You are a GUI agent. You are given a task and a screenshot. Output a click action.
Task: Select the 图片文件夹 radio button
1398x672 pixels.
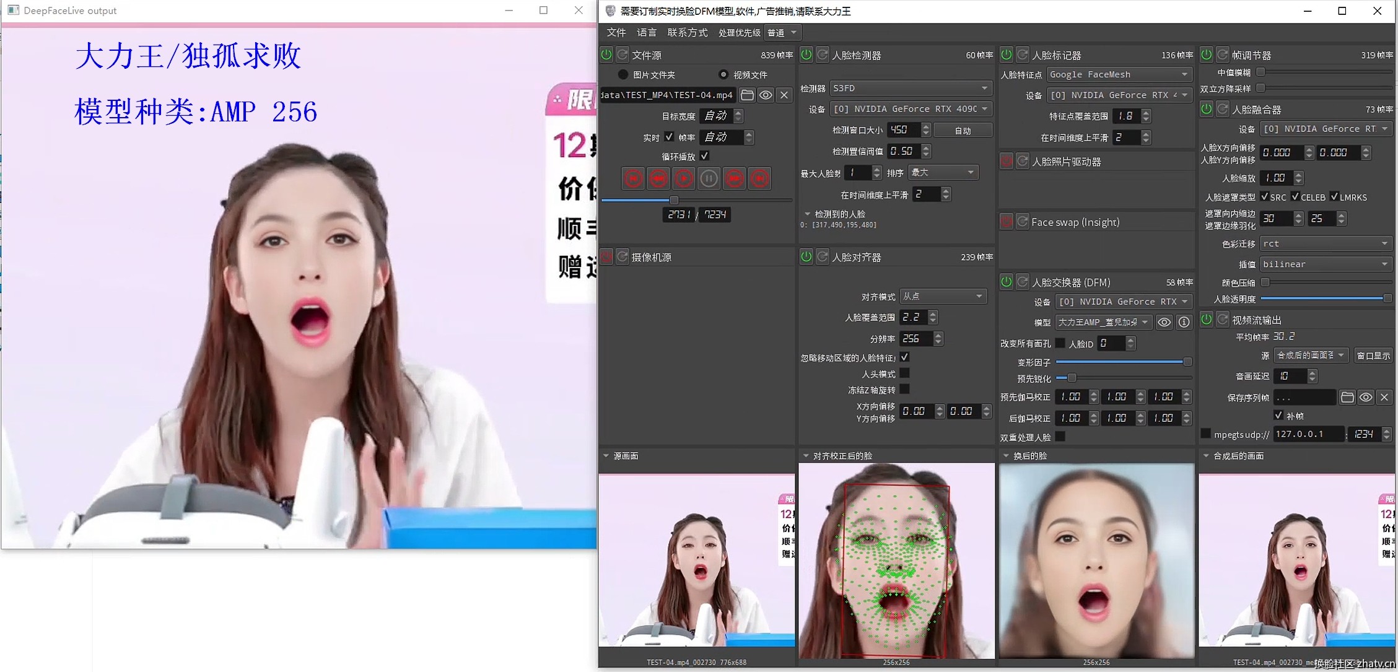click(623, 74)
